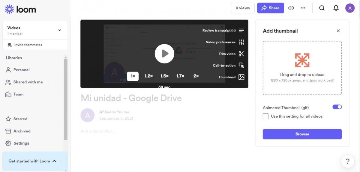The height and width of the screenshot is (172, 360).
Task: Click Review transcript (n) label
Action: [219, 31]
